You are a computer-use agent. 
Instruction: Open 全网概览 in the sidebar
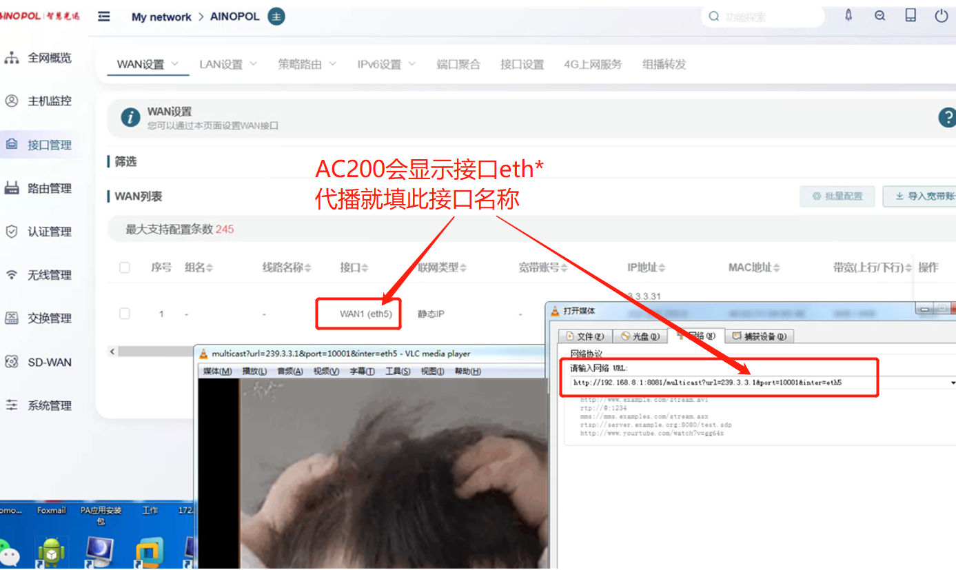[48, 58]
